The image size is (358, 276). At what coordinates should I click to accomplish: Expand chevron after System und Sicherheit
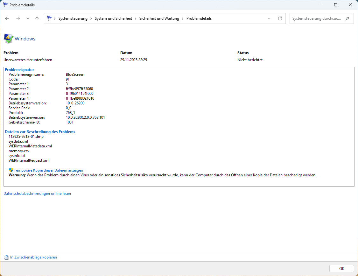click(136, 18)
